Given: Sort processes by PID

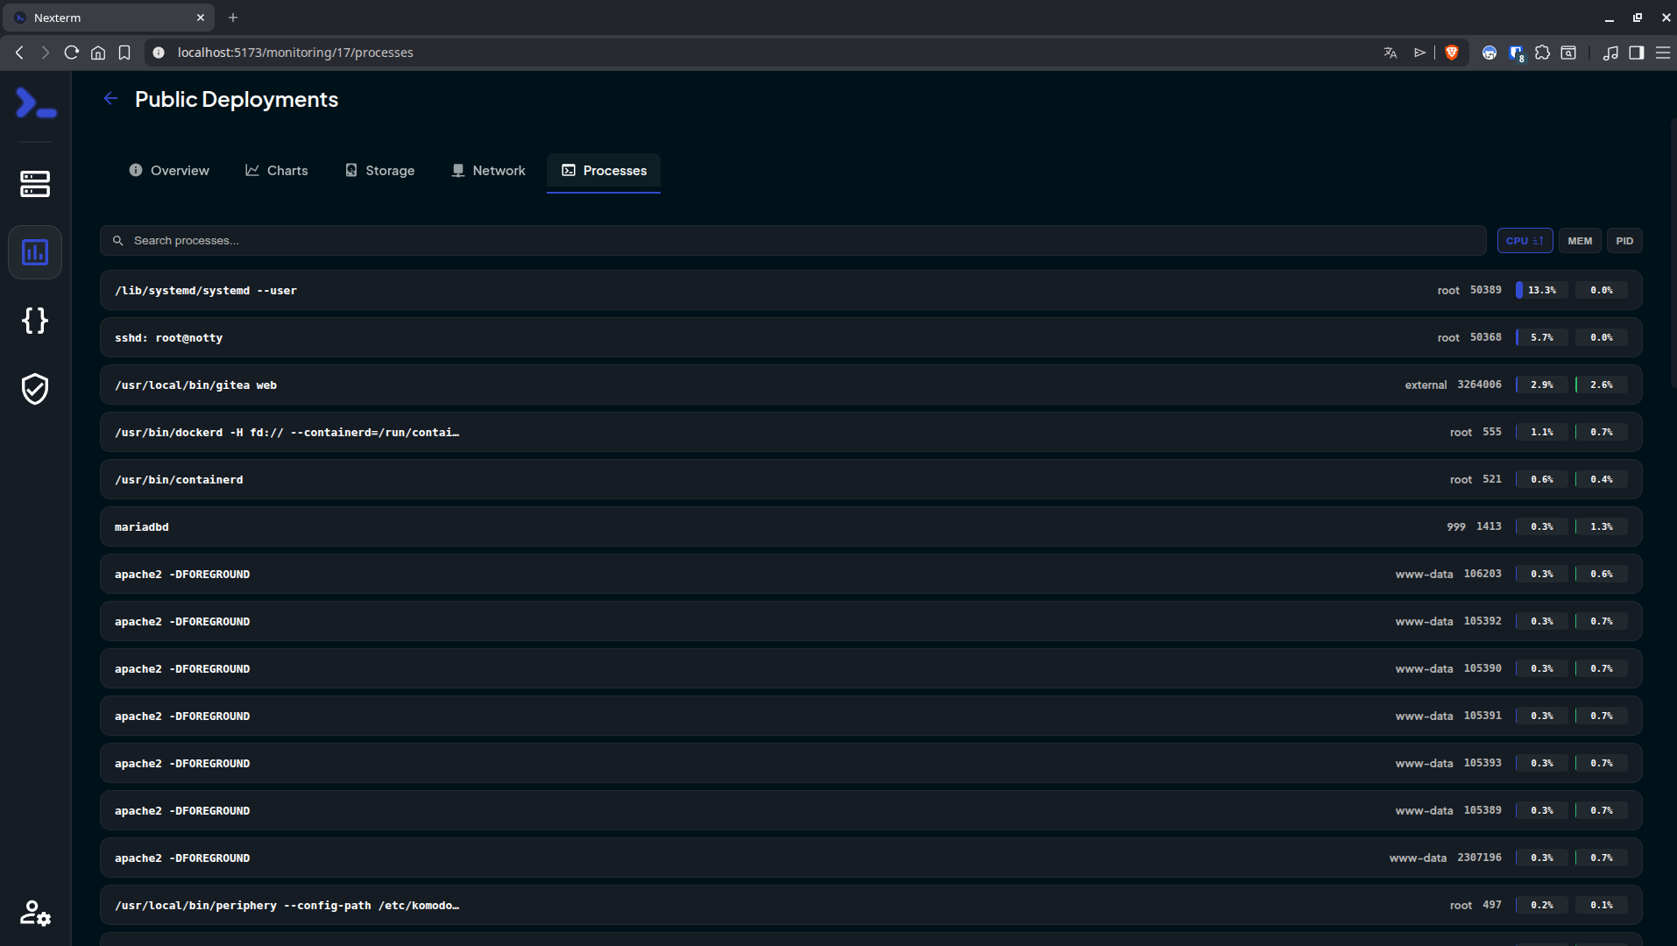Looking at the screenshot, I should (1624, 240).
